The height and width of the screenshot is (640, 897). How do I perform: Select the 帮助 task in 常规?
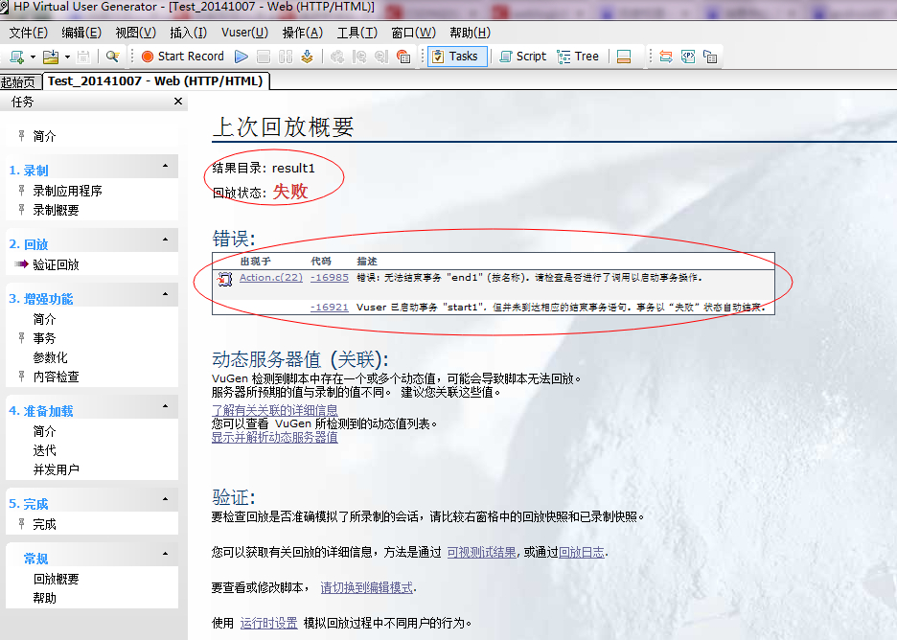pyautogui.click(x=44, y=598)
